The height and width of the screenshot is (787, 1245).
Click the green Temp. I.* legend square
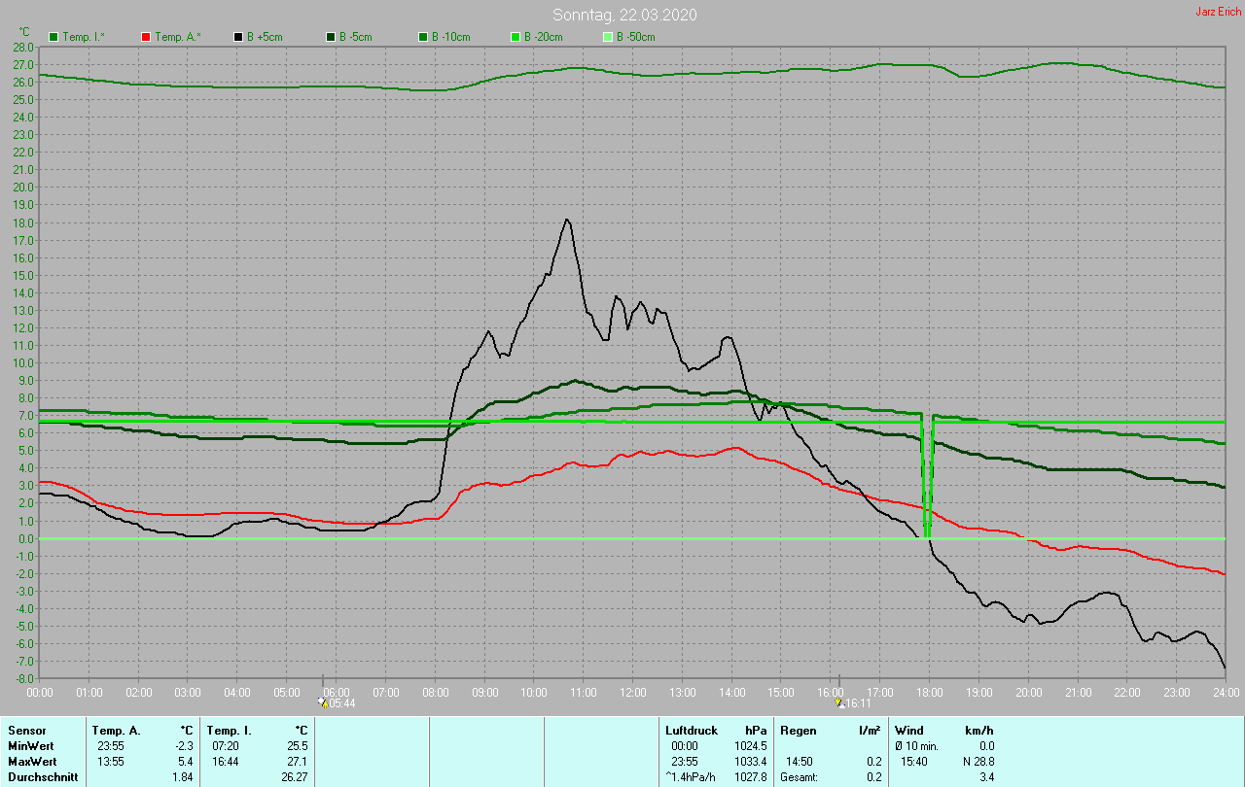click(x=53, y=37)
